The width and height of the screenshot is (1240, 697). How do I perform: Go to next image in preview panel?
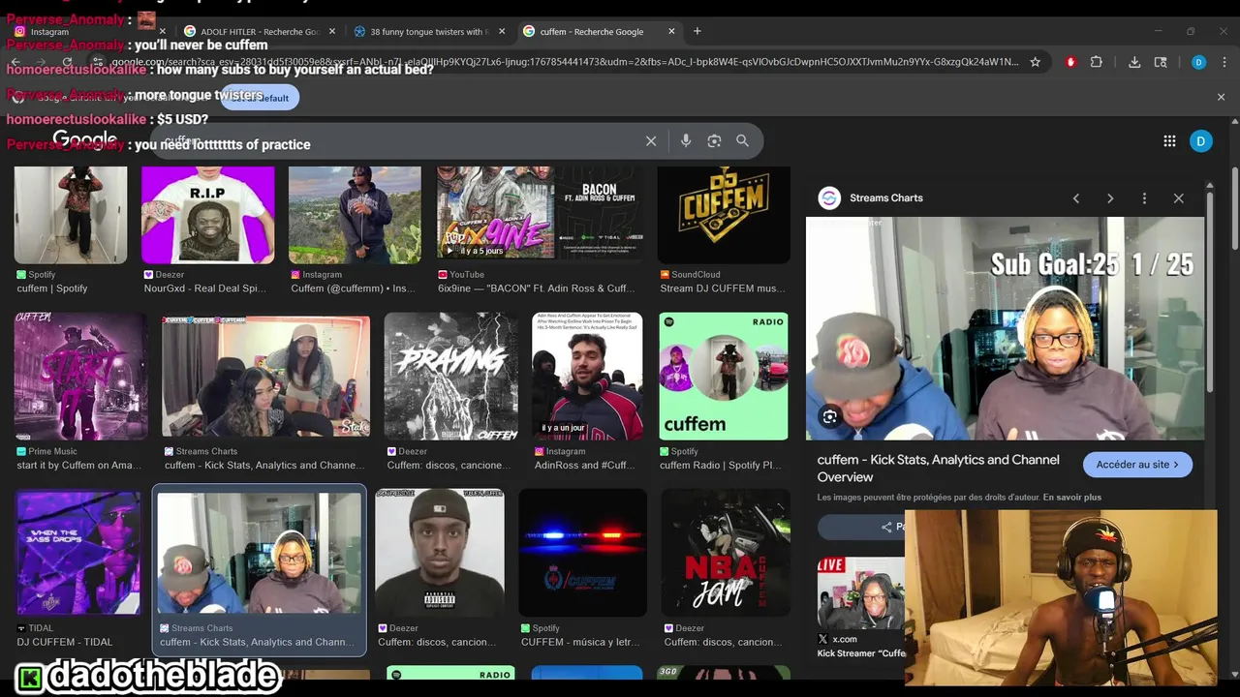pos(1110,198)
